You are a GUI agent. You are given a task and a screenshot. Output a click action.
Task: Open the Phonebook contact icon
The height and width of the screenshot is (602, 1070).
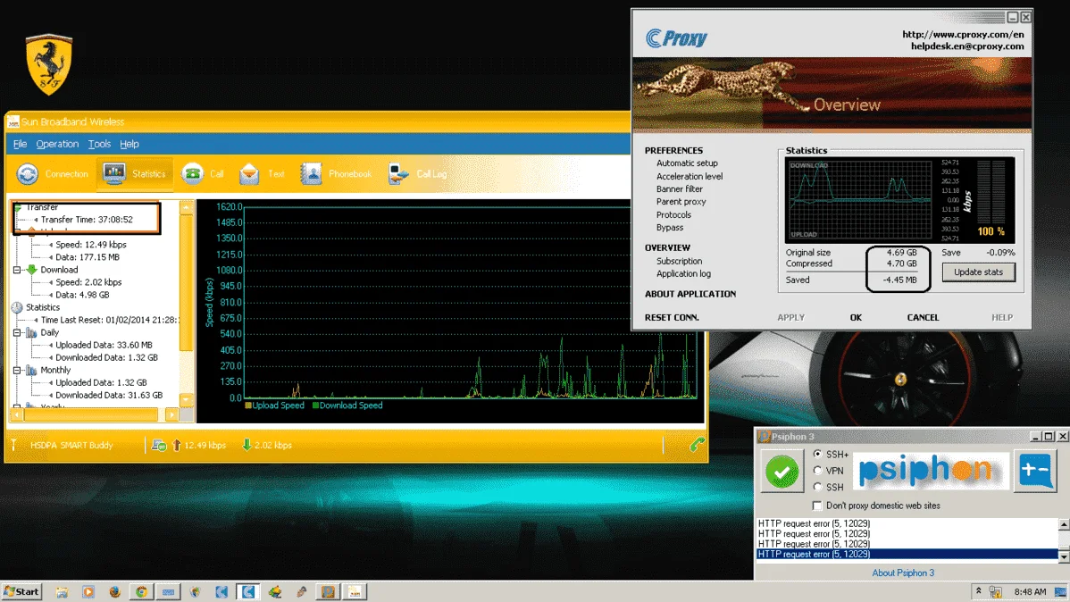pos(311,174)
